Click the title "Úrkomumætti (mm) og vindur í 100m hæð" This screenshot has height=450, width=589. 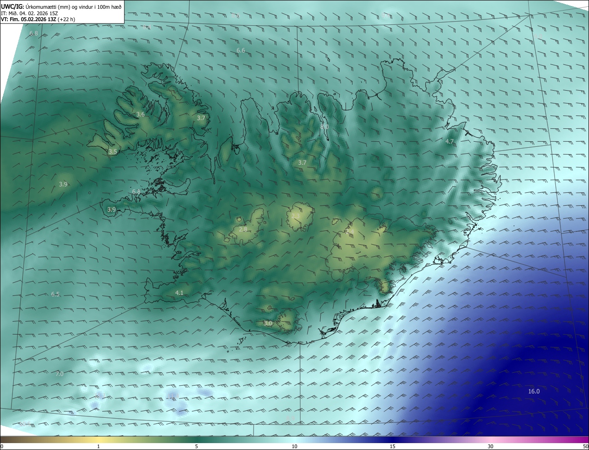point(73,6)
